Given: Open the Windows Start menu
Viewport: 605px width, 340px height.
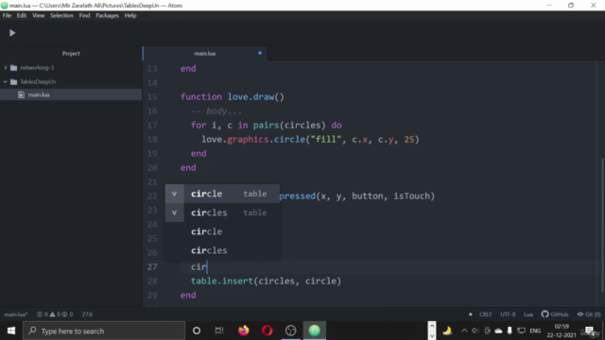Looking at the screenshot, I should tap(11, 331).
